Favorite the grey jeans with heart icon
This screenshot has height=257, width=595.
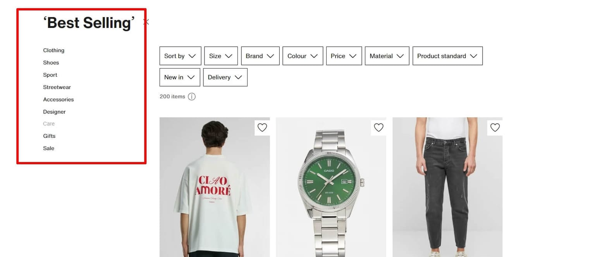(x=495, y=127)
